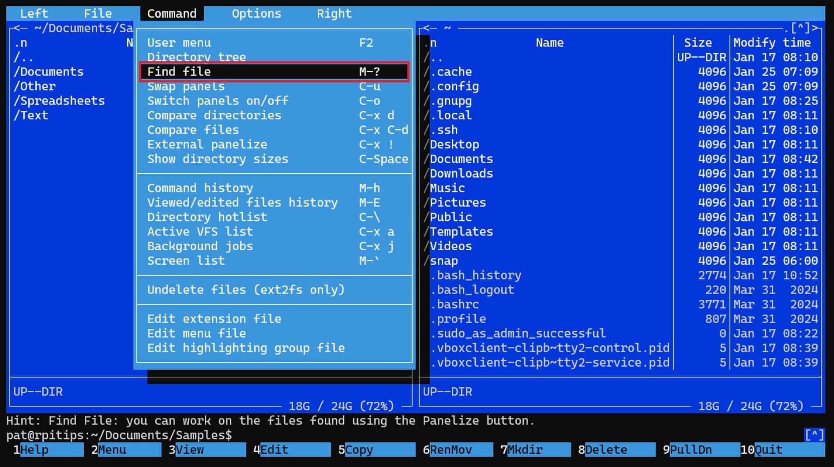834x467 pixels.
Task: Open the Spreadsheets folder in left panel
Action: pyautogui.click(x=59, y=101)
